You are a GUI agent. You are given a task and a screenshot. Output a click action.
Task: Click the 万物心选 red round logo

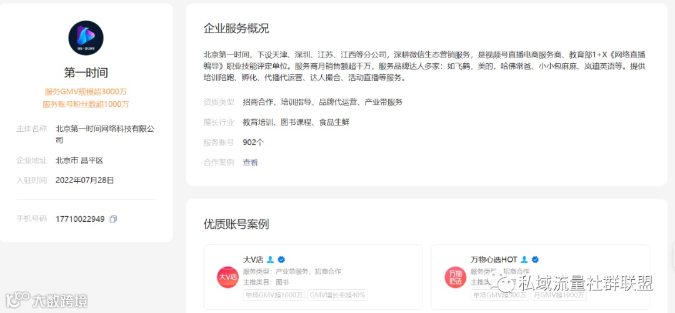455,277
